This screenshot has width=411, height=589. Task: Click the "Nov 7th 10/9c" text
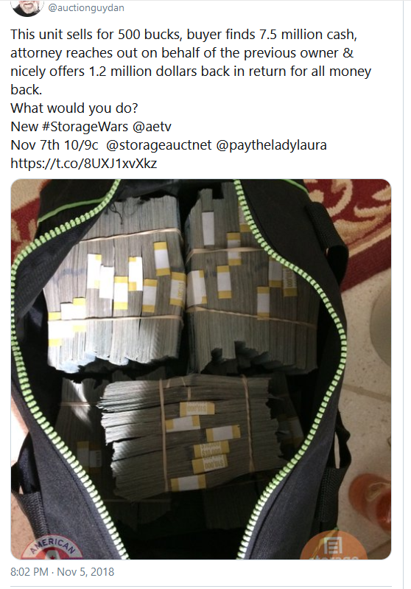click(x=55, y=145)
